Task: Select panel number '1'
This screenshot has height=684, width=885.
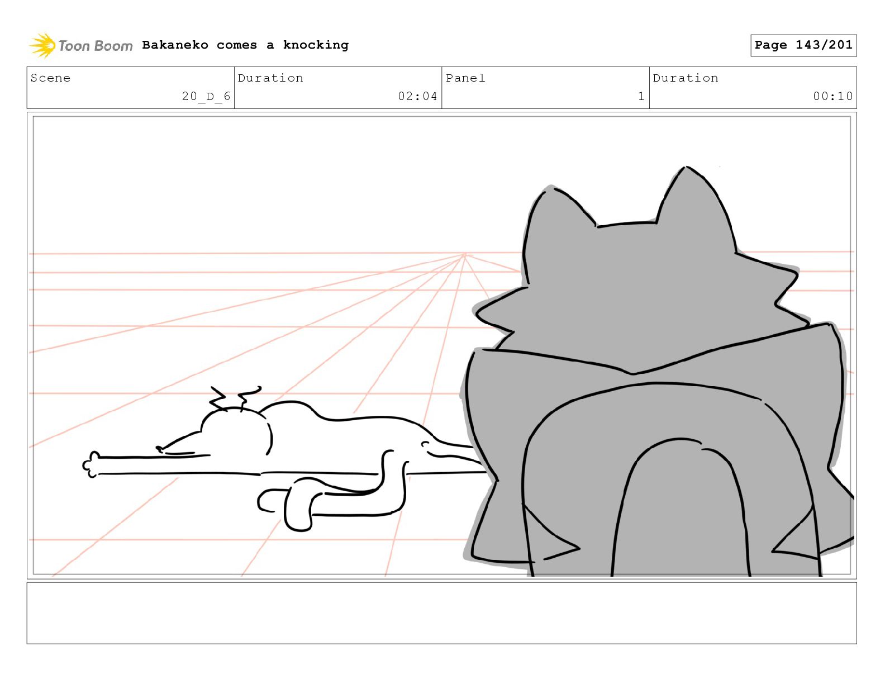Action: pos(641,96)
